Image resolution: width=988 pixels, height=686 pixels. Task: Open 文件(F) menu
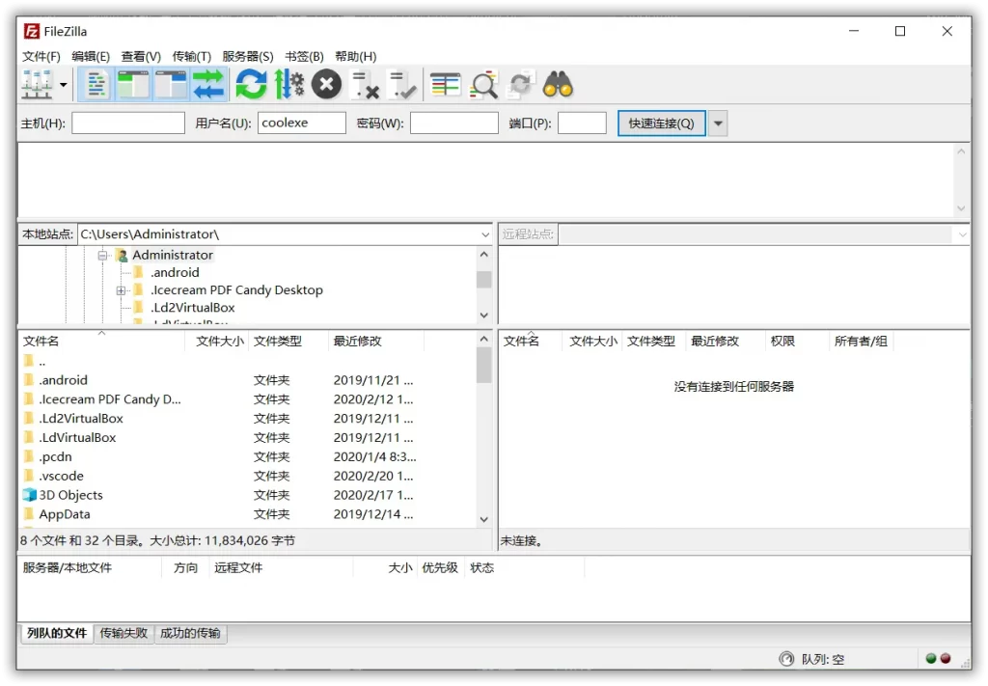pyautogui.click(x=41, y=57)
